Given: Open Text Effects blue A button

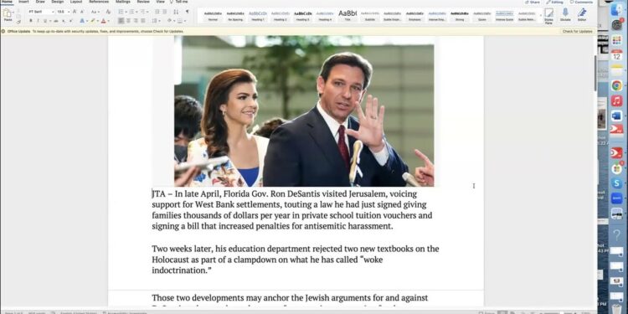Looking at the screenshot, I should point(82,21).
